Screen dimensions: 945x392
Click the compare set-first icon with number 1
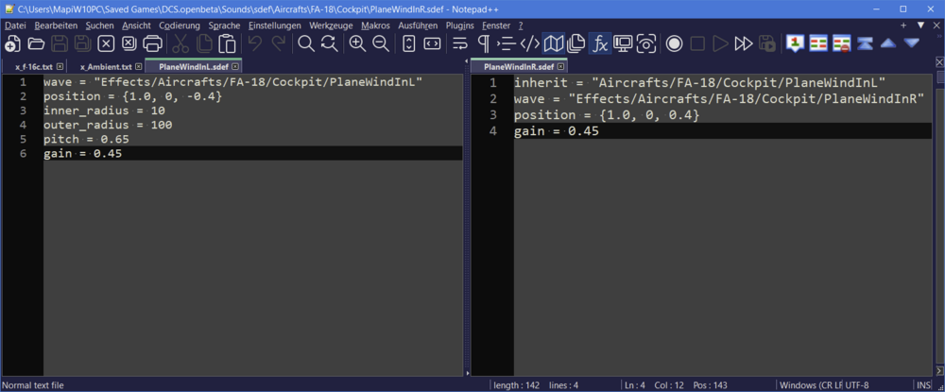pos(796,43)
